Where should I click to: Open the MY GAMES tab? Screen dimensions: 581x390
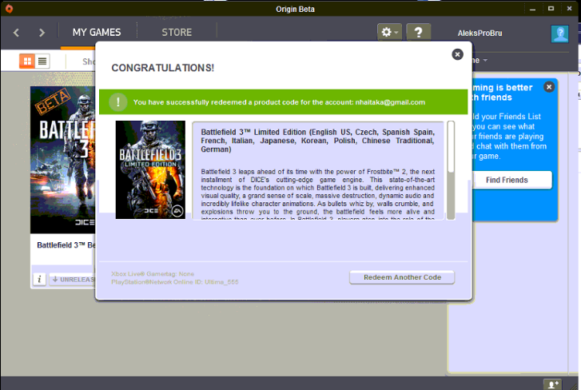(x=97, y=33)
